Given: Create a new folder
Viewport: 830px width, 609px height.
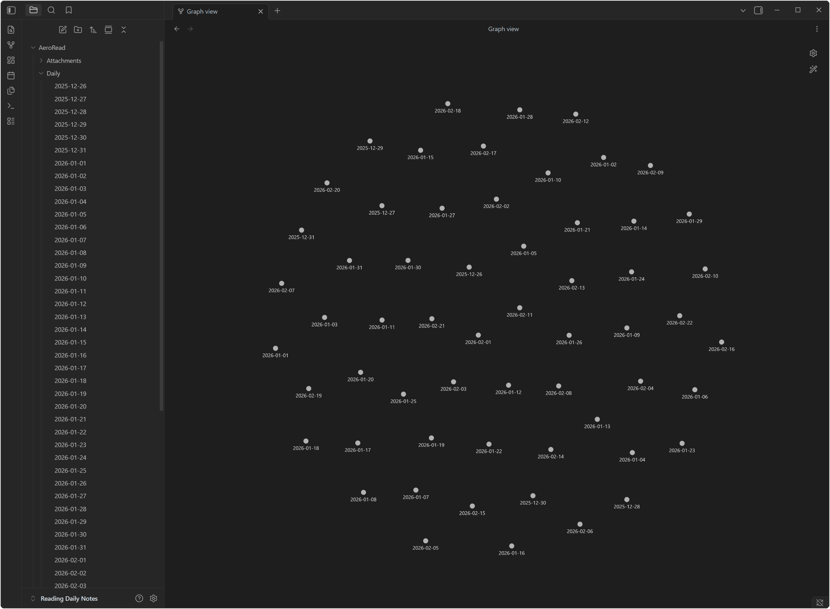Looking at the screenshot, I should 78,30.
